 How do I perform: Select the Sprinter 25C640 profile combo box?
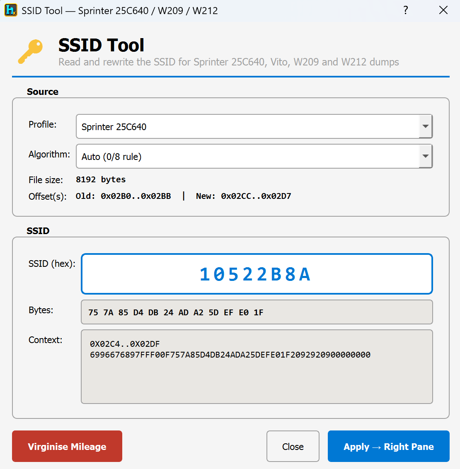pos(254,126)
